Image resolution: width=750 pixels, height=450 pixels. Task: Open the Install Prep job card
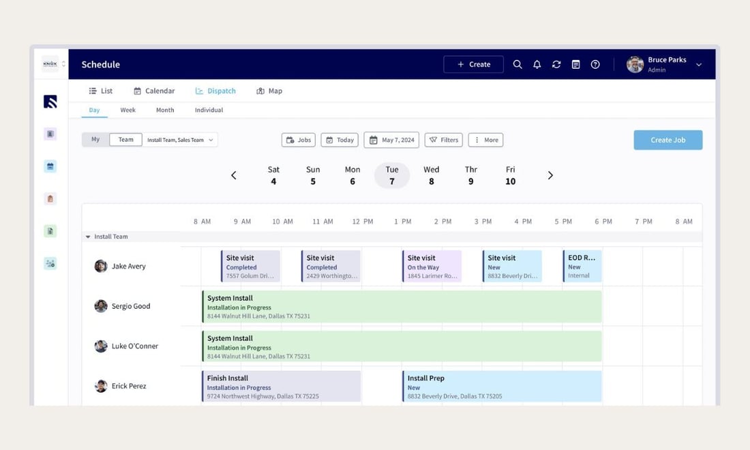[502, 387]
